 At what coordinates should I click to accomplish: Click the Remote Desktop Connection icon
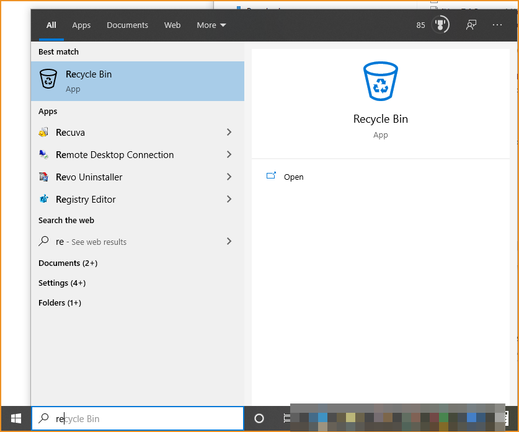coord(43,154)
